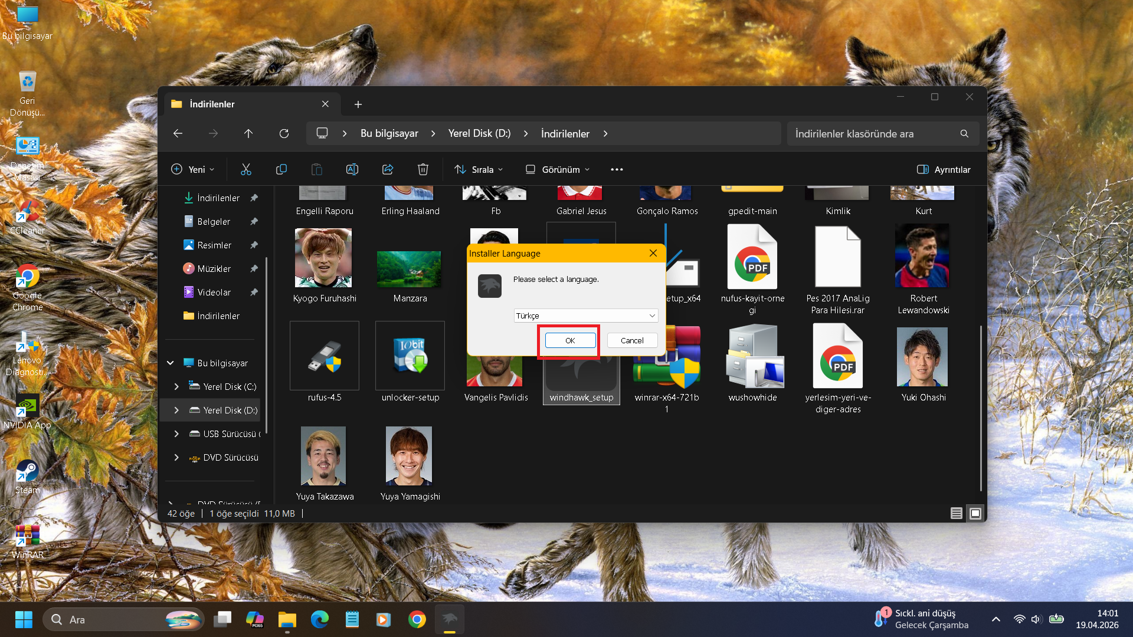Open CCleaner desktop shortcut
The image size is (1133, 637).
pyautogui.click(x=27, y=217)
